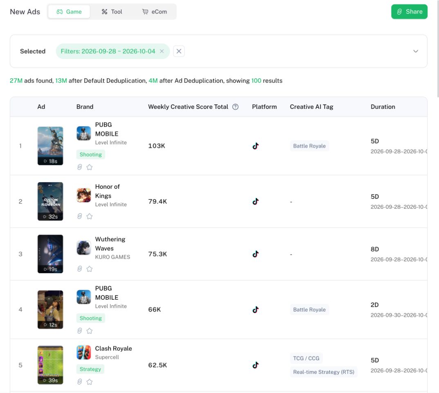Click PUBG MOBILE app icon in row 4
439x393 pixels.
point(84,297)
